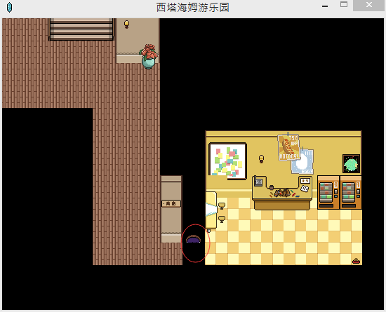Click the pile of snacks on the counter
Screen dimensions: 386x312
point(282,193)
